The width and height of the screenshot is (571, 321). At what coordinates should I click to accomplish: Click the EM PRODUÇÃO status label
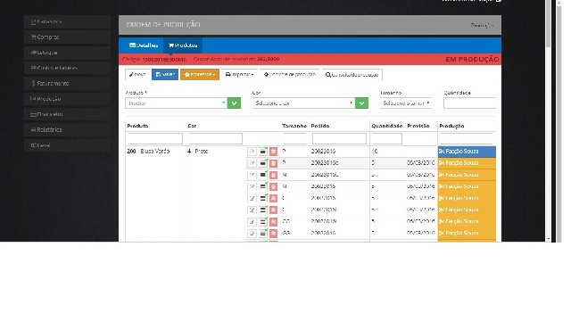(472, 60)
